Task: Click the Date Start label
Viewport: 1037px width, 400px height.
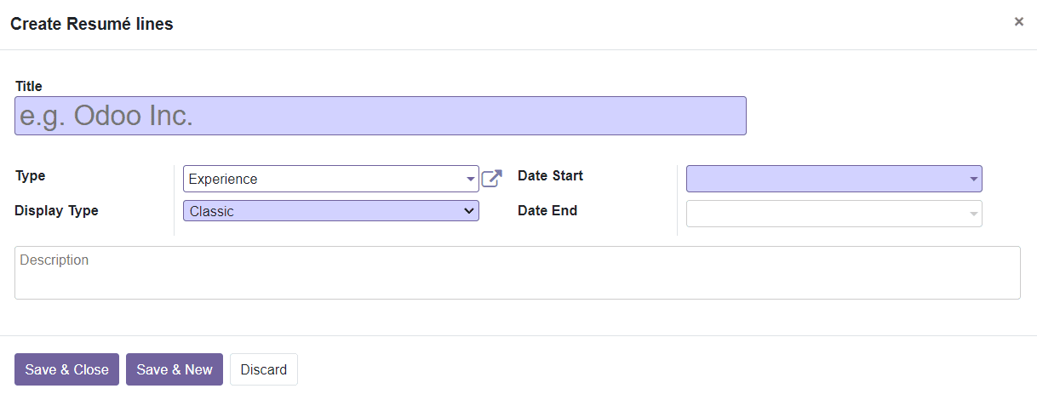Action: pos(551,176)
